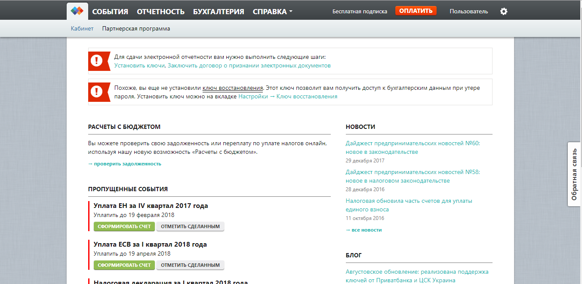Open the Обратная связь feedback side tab

(x=575, y=174)
